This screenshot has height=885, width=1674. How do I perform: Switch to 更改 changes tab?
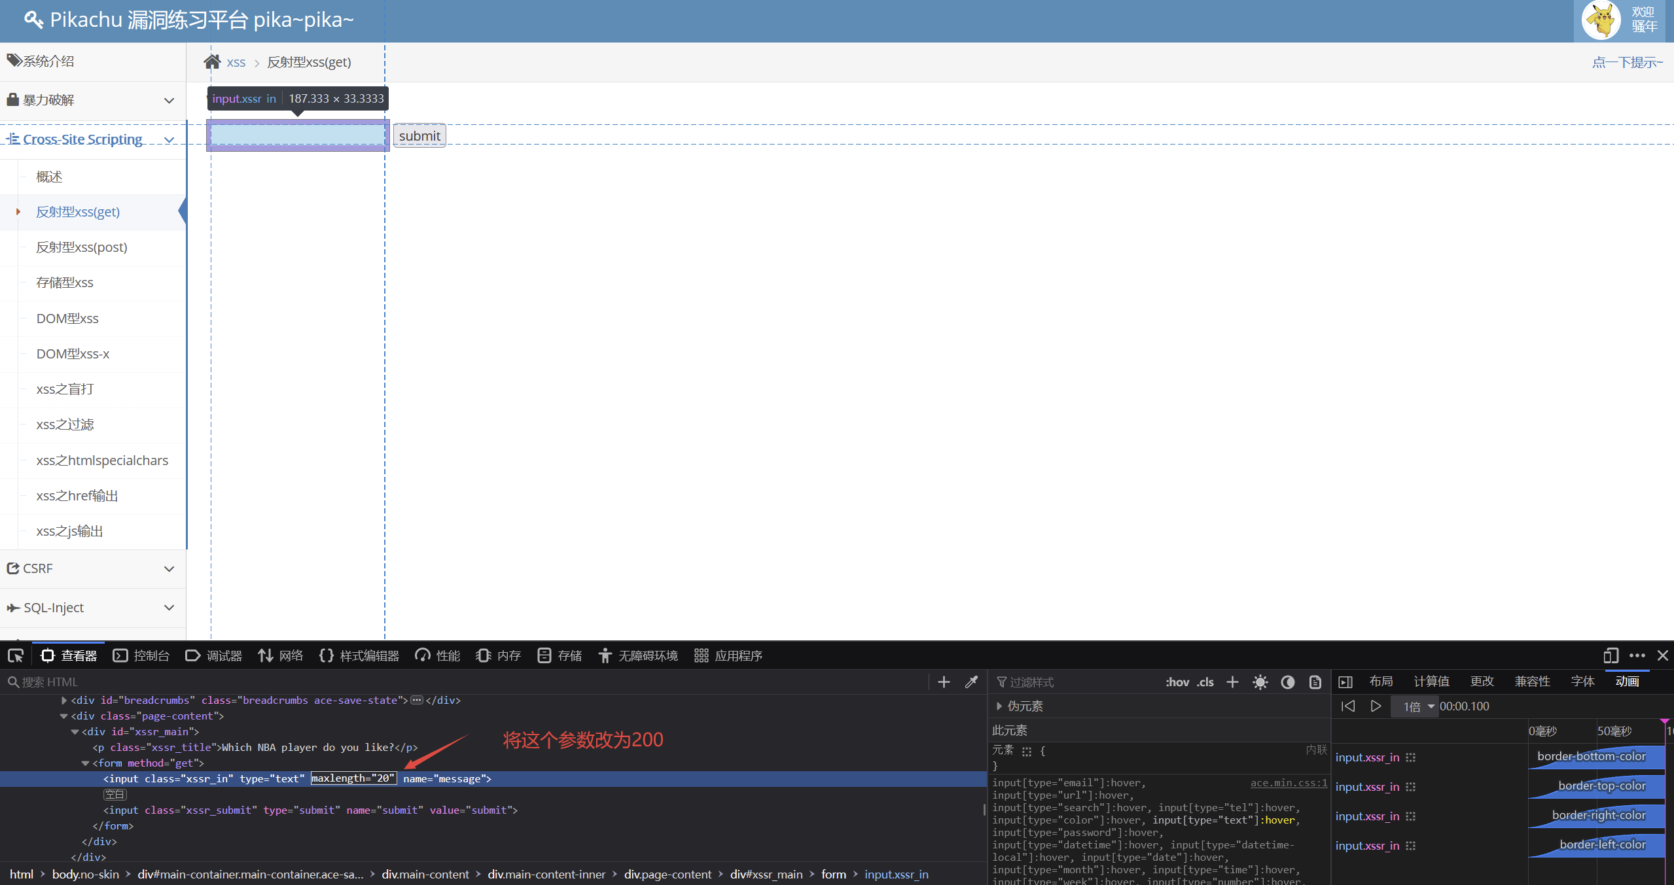pos(1482,682)
